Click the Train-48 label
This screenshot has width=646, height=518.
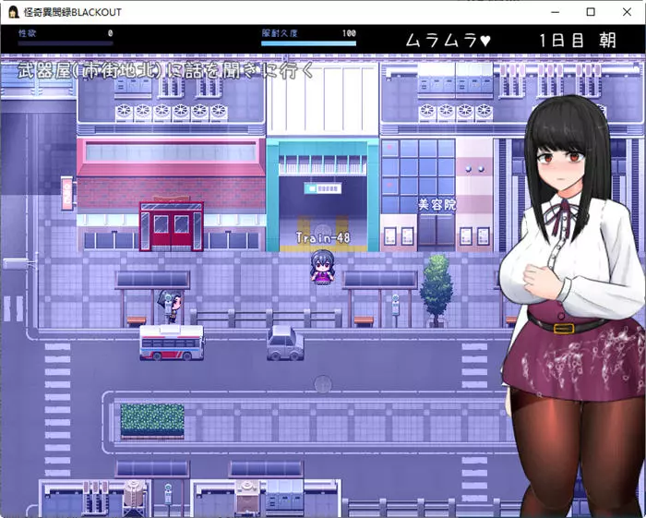point(323,238)
